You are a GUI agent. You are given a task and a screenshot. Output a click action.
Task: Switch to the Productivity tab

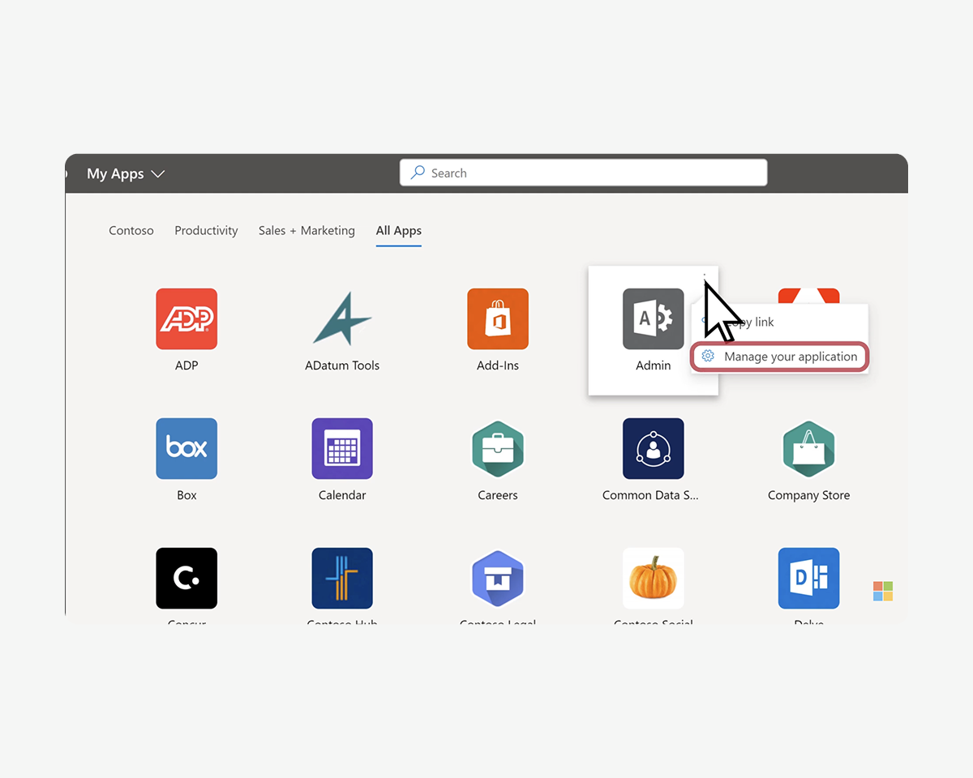click(x=206, y=230)
